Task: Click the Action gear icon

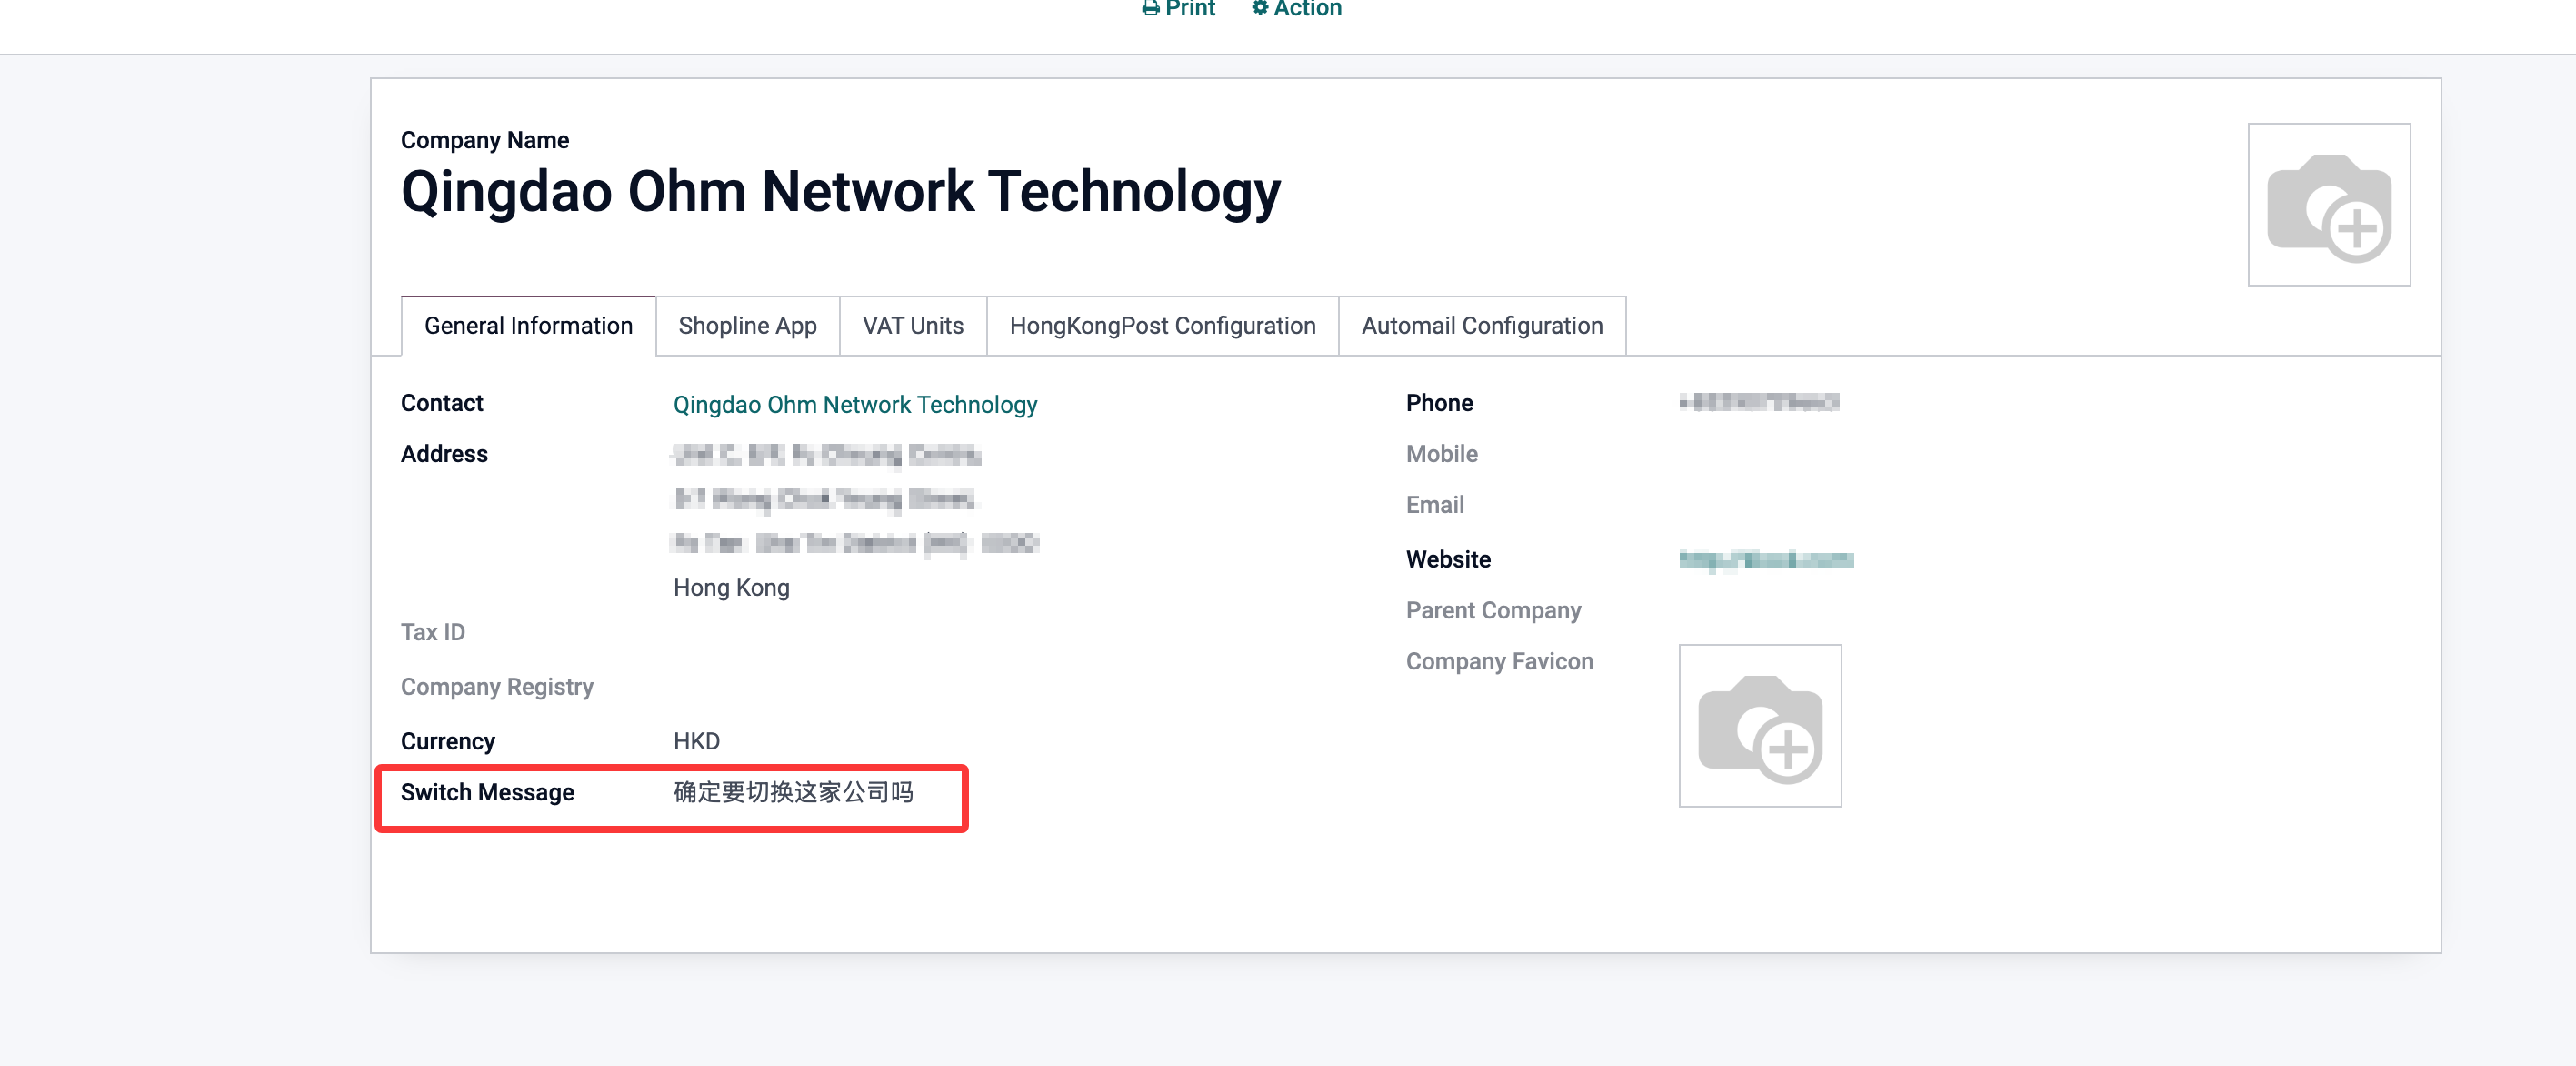Action: pyautogui.click(x=1260, y=8)
